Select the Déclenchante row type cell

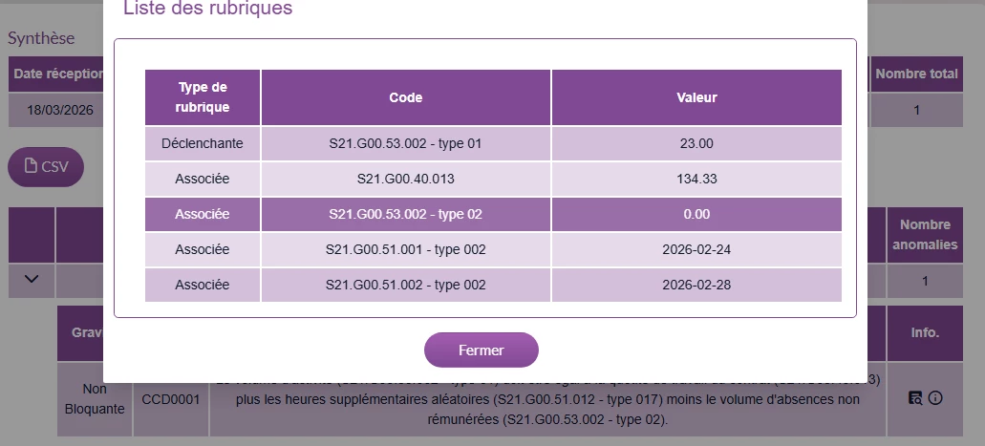[203, 143]
